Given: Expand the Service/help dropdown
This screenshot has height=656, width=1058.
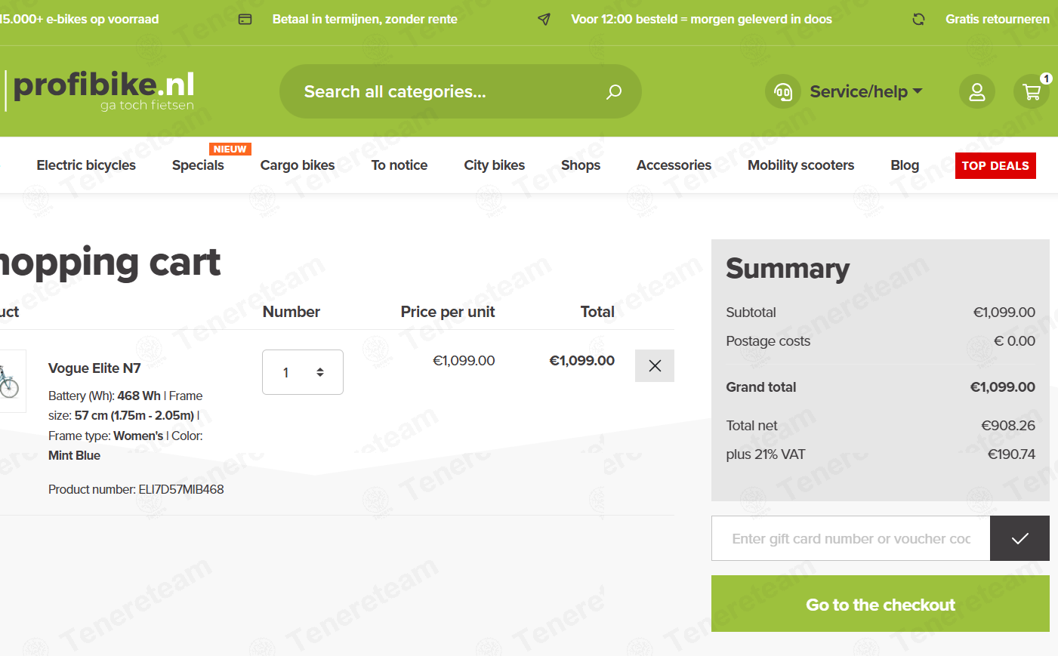Looking at the screenshot, I should (866, 91).
